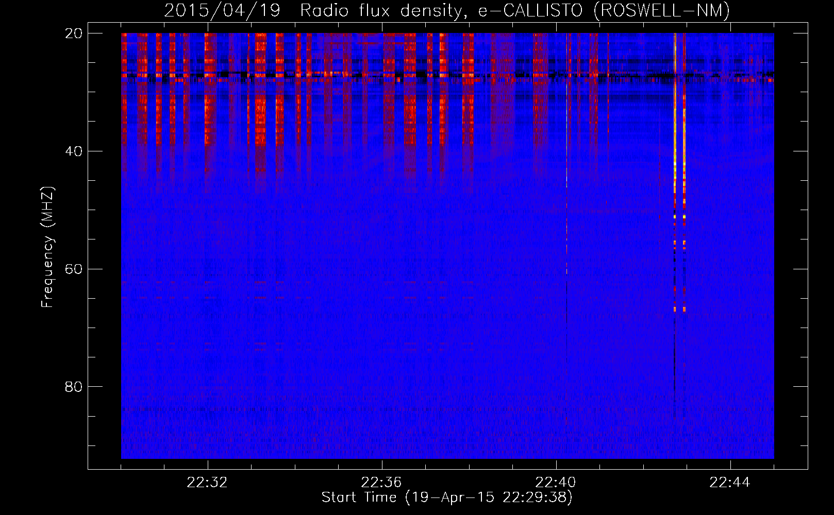
Task: Click the 'Start Time (19-Apr-15 22:29:38)' axis label
Action: pos(447,497)
